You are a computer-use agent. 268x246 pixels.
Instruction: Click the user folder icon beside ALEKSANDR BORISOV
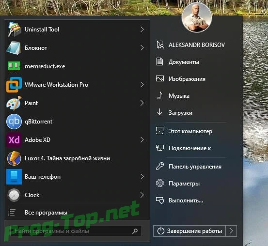pyautogui.click(x=160, y=45)
